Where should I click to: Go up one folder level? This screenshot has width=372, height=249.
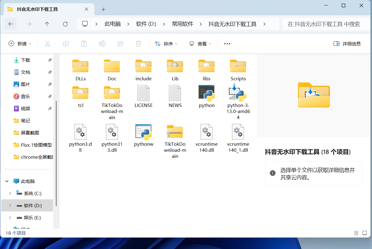tap(47, 24)
